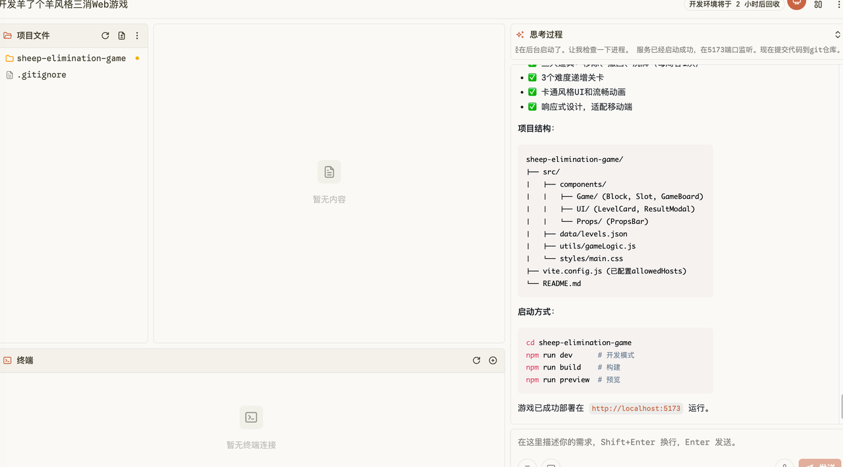Image resolution: width=843 pixels, height=467 pixels.
Task: Add a new terminal with plus icon
Action: click(x=493, y=360)
